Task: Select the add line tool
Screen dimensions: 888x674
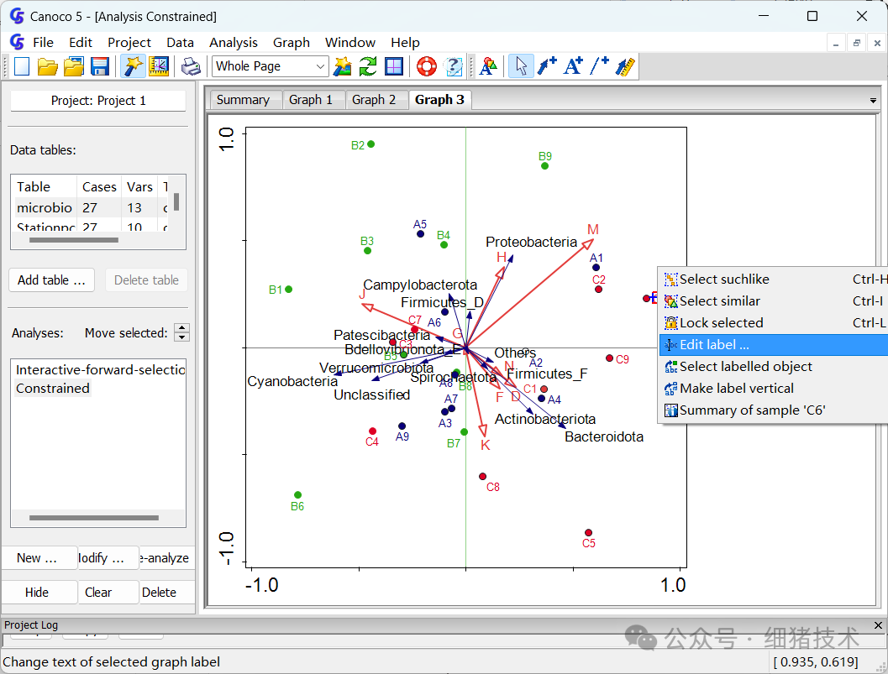Action: 599,66
